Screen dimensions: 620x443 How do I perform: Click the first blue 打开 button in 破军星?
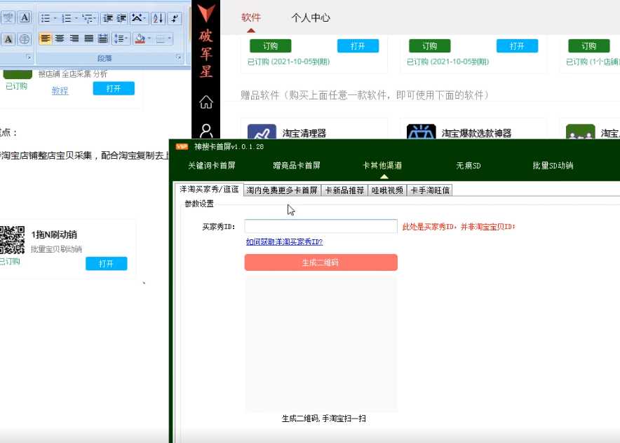coord(358,45)
